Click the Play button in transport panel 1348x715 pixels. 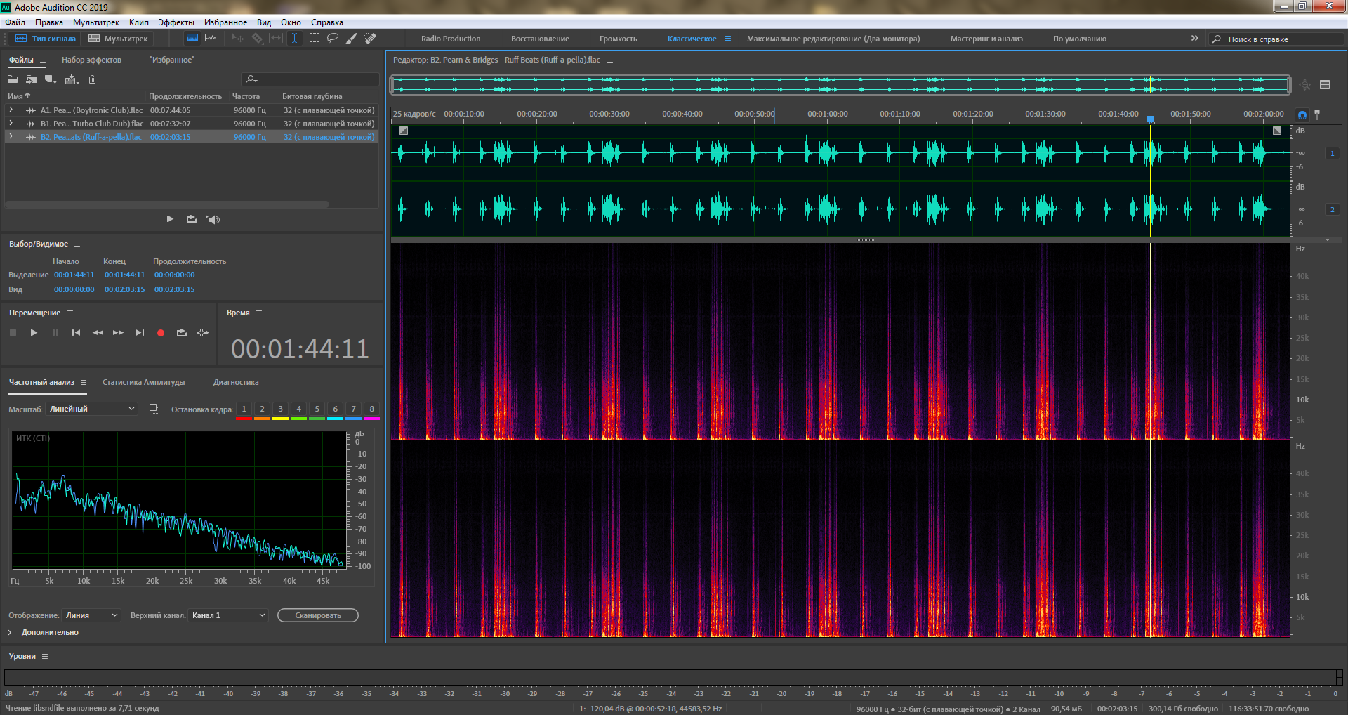coord(34,333)
